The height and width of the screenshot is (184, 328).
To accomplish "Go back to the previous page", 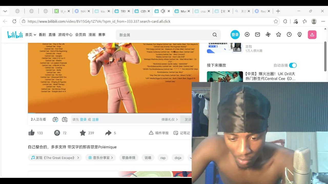I will (5, 21).
